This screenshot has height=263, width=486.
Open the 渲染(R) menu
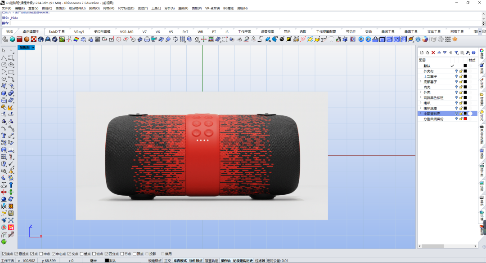[x=183, y=9]
